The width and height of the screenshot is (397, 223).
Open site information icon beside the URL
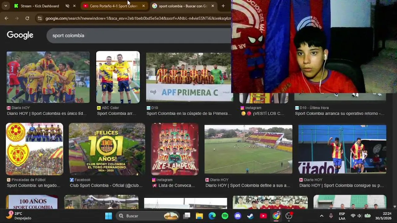click(x=39, y=19)
